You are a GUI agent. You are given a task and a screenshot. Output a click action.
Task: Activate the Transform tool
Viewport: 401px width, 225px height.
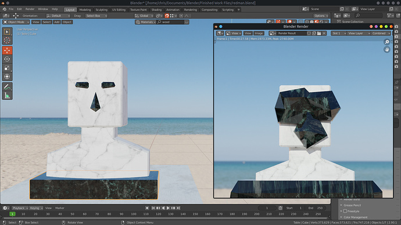coord(7,77)
